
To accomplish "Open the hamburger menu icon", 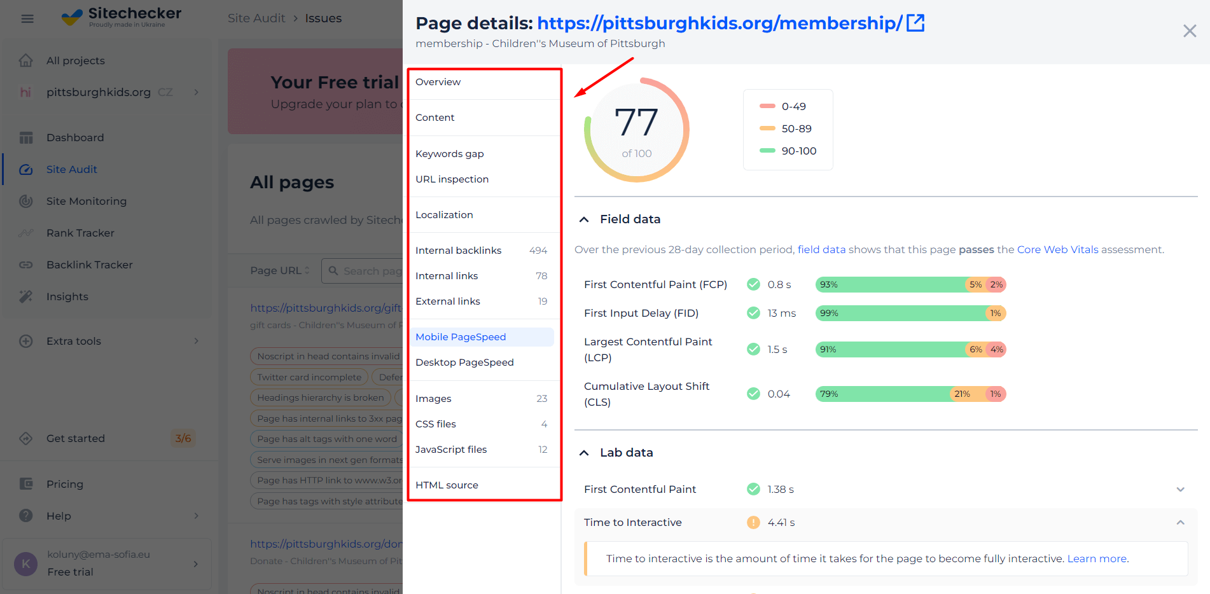I will pos(27,18).
